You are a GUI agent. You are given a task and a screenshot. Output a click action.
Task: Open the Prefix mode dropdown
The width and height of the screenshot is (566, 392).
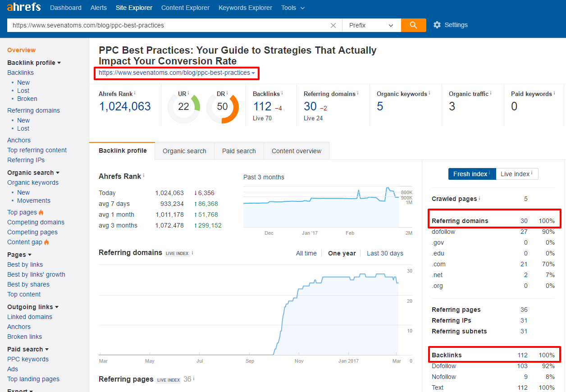click(x=372, y=25)
